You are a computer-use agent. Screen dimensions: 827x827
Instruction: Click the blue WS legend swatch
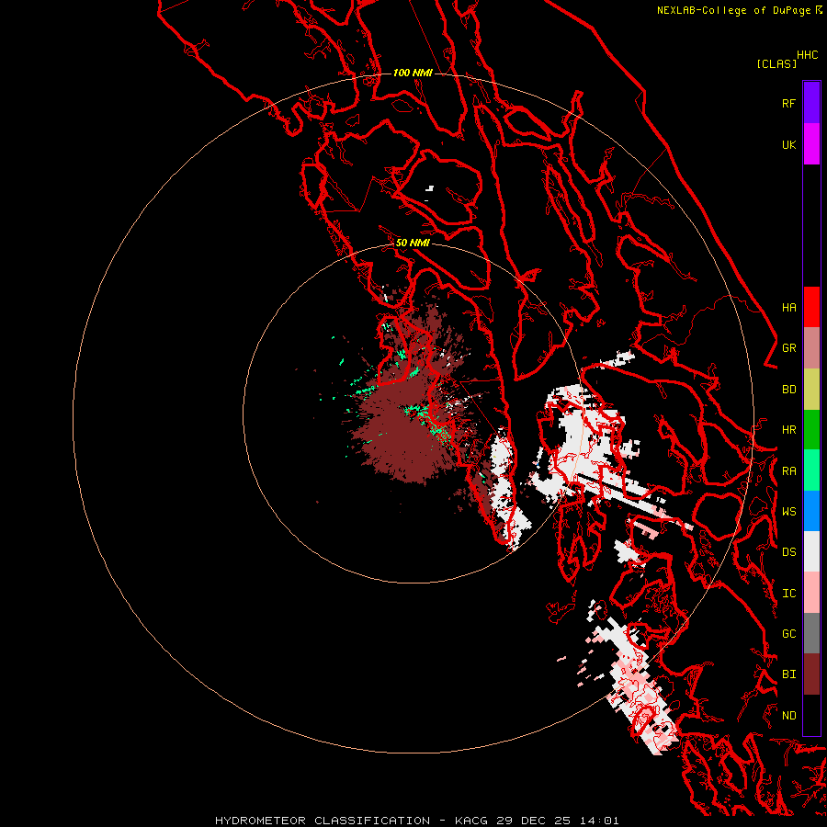pyautogui.click(x=811, y=511)
